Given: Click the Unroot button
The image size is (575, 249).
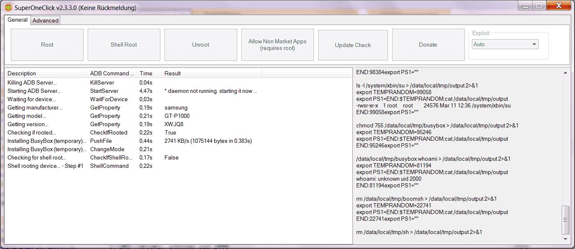Looking at the screenshot, I should coord(201,45).
